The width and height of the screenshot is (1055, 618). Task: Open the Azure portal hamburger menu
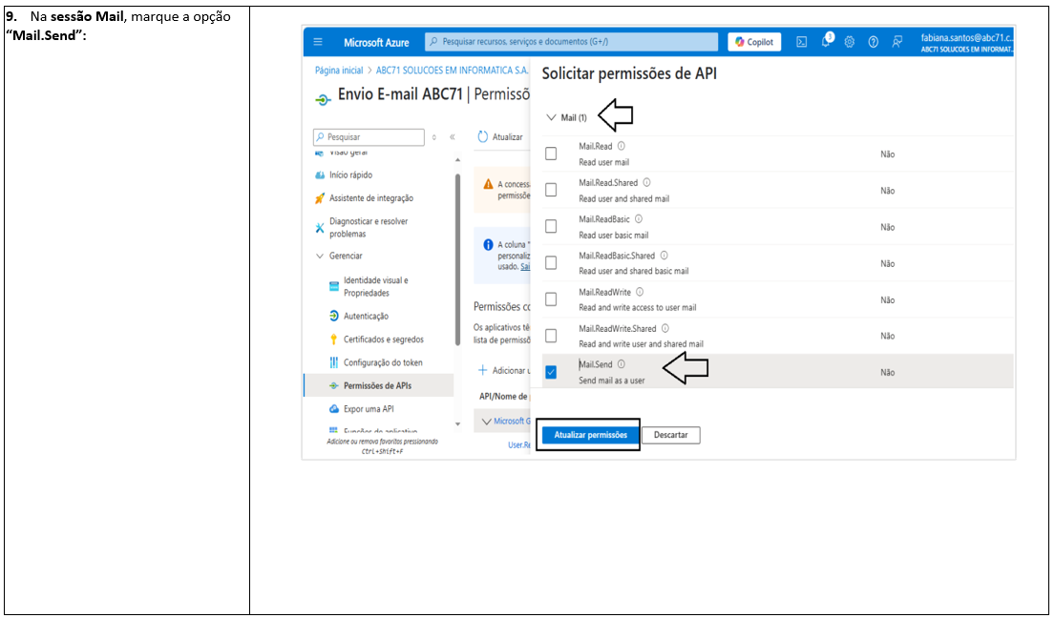318,42
